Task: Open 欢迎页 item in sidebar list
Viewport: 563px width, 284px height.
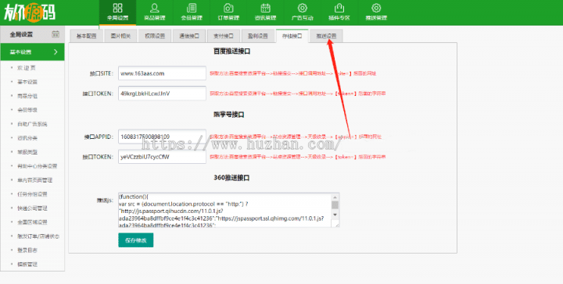Action: pos(27,68)
